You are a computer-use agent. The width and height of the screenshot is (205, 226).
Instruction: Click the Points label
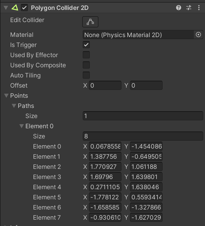19,96
